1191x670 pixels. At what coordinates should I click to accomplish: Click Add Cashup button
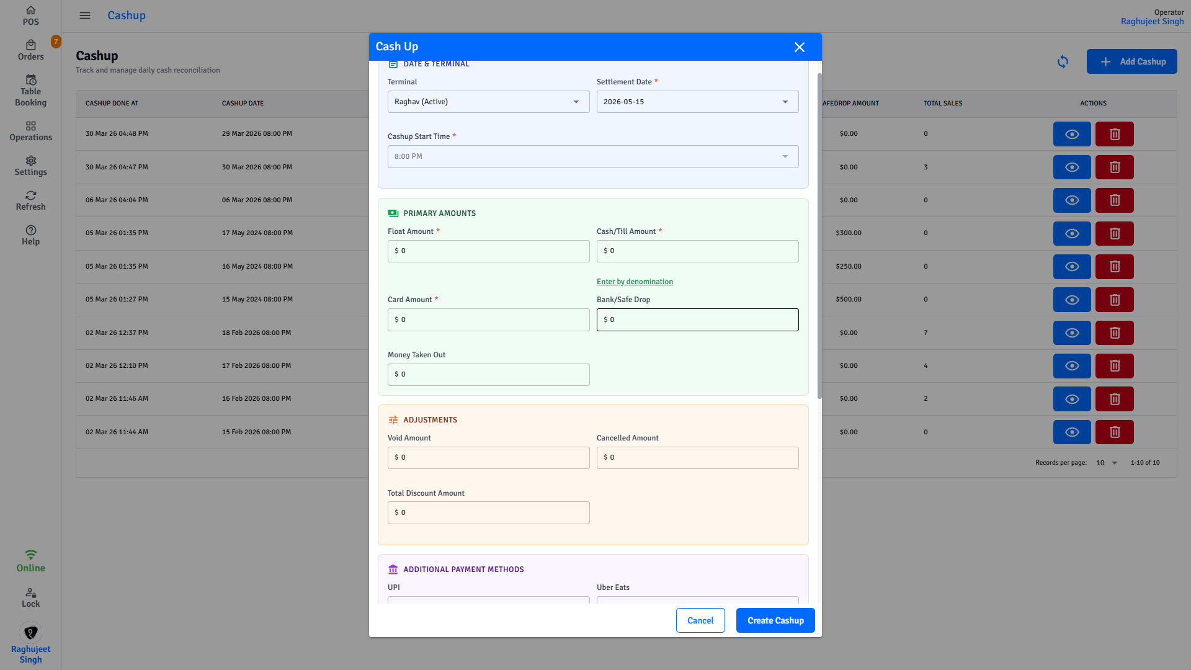(x=1131, y=61)
